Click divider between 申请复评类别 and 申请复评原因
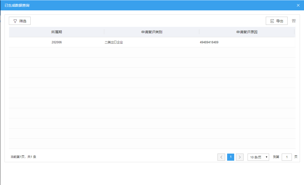The height and width of the screenshot is (185, 304). point(199,32)
